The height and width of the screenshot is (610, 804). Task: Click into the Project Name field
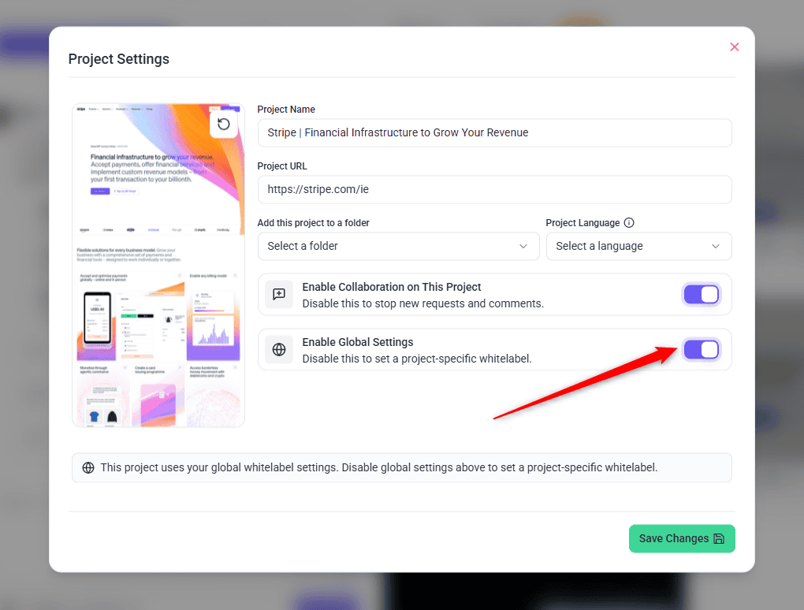(x=495, y=132)
